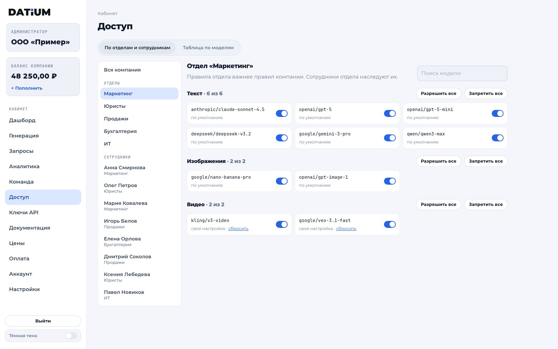Toggle google/gemini-3-pro switch
558x349 pixels.
tap(390, 138)
